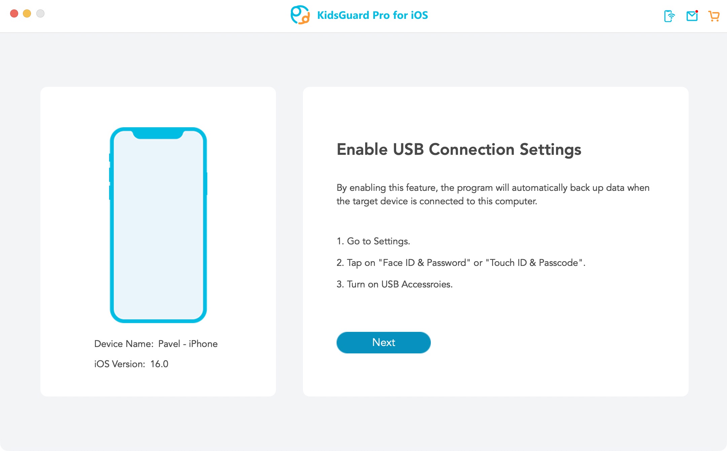This screenshot has height=451, width=727.
Task: Click the blue iPhone illustration
Action: point(158,225)
